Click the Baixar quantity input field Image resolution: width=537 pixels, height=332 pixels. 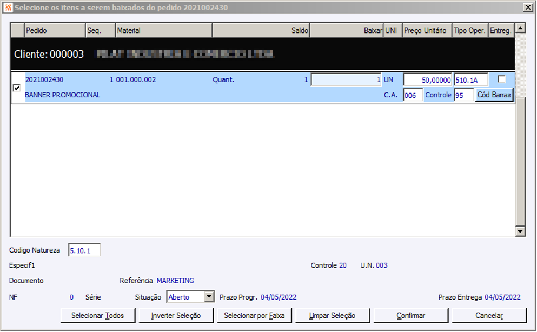click(x=346, y=79)
